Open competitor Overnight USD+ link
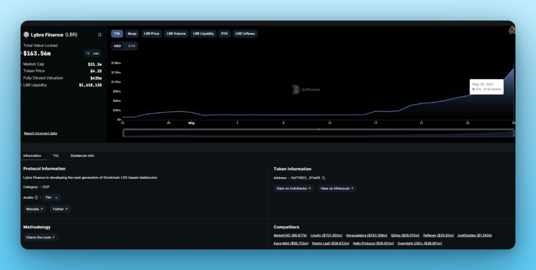The height and width of the screenshot is (270, 536). (420, 243)
